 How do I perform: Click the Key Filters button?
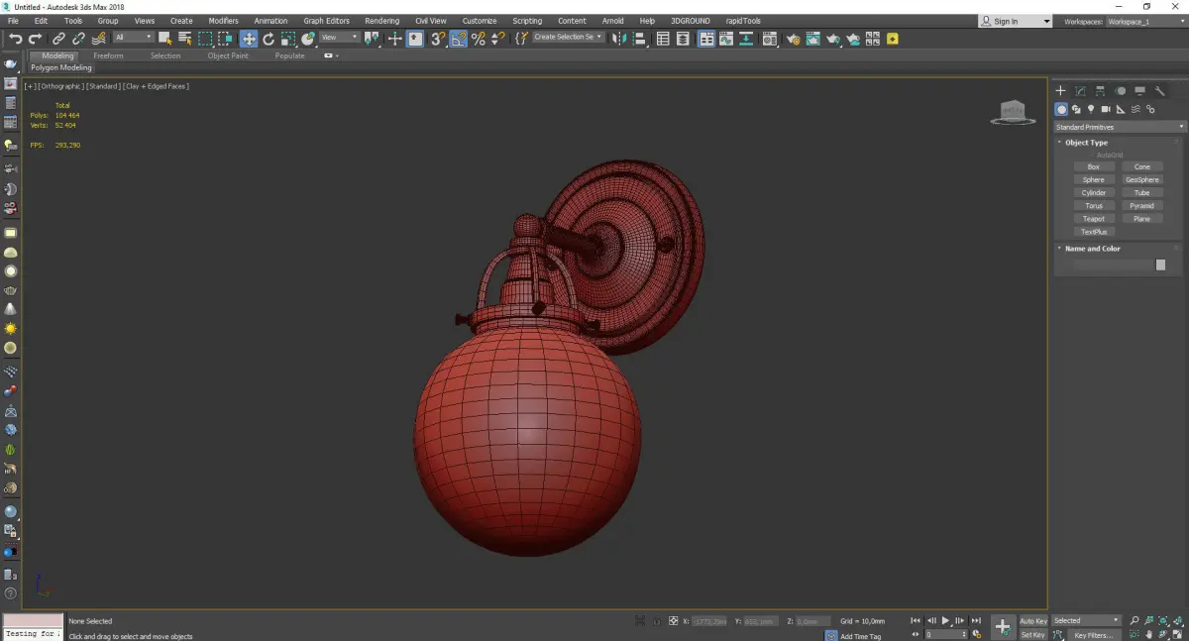(x=1093, y=635)
